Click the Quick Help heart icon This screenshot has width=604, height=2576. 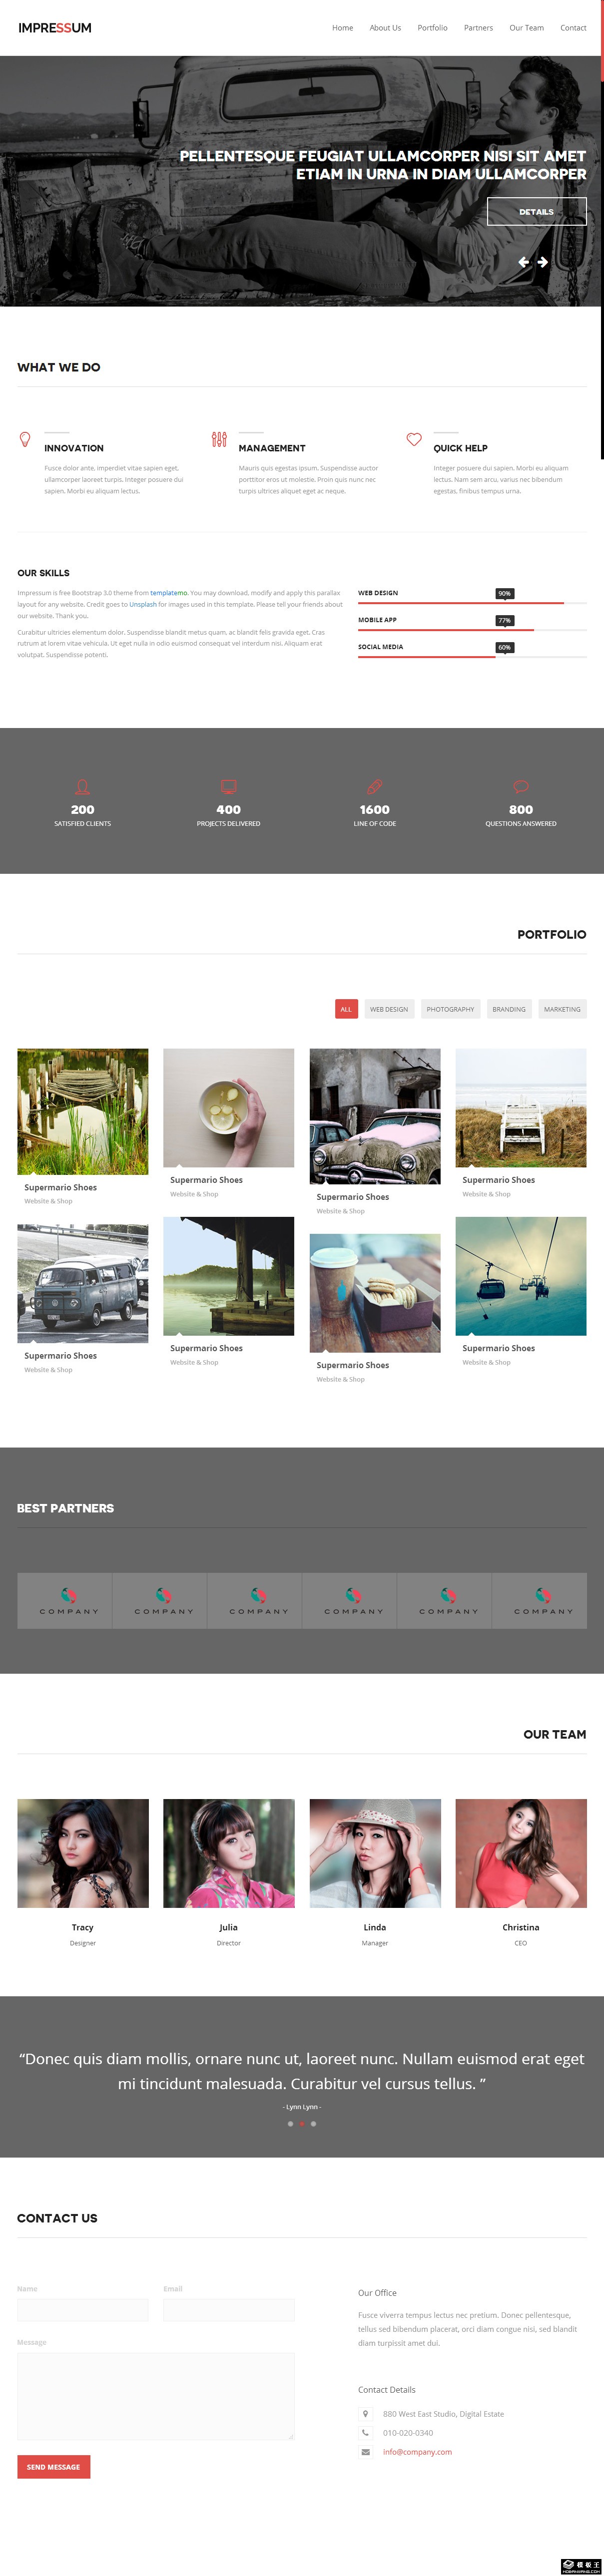point(414,439)
